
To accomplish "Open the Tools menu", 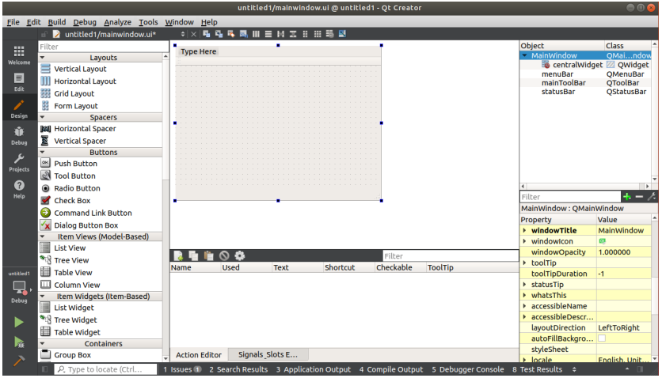I will point(148,22).
